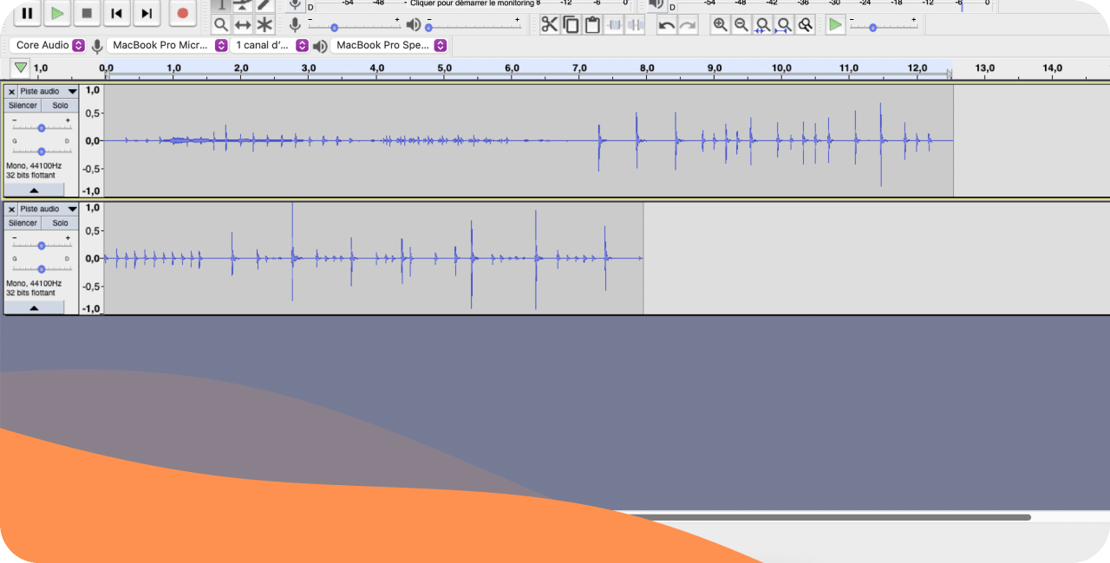Click the first track's gain slider

click(x=41, y=127)
